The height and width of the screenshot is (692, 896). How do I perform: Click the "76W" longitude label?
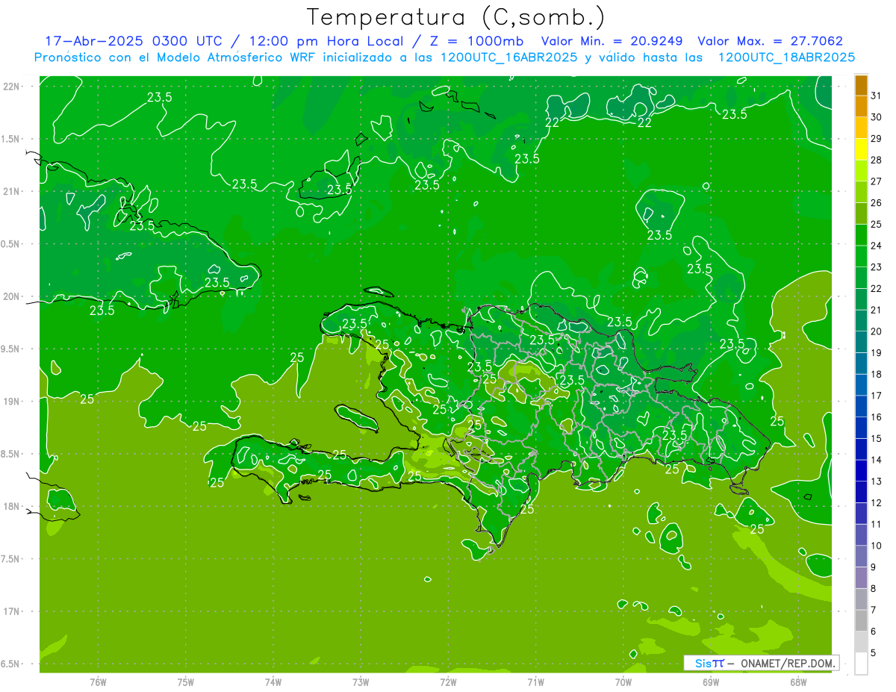[98, 682]
